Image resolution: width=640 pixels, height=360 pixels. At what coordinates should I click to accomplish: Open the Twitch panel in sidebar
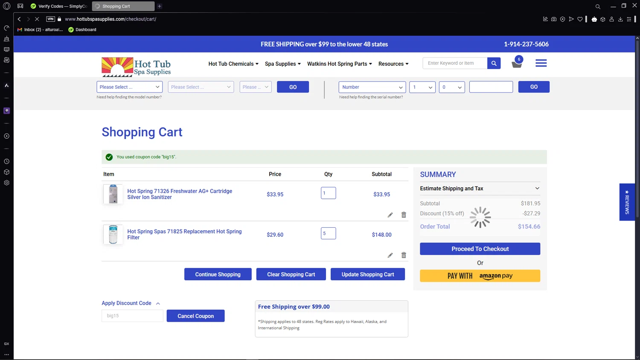(7, 110)
